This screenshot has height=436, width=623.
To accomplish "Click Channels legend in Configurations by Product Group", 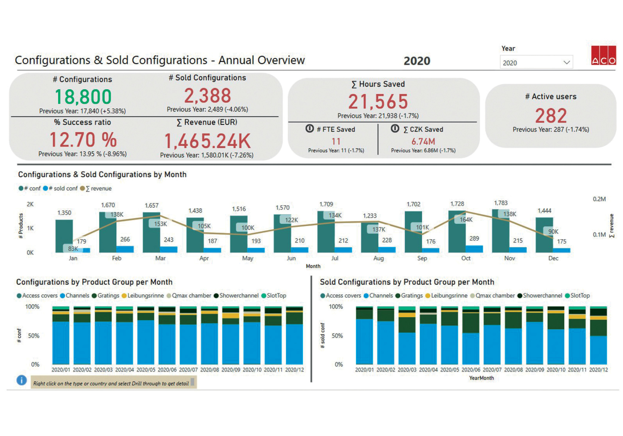I will pyautogui.click(x=75, y=295).
